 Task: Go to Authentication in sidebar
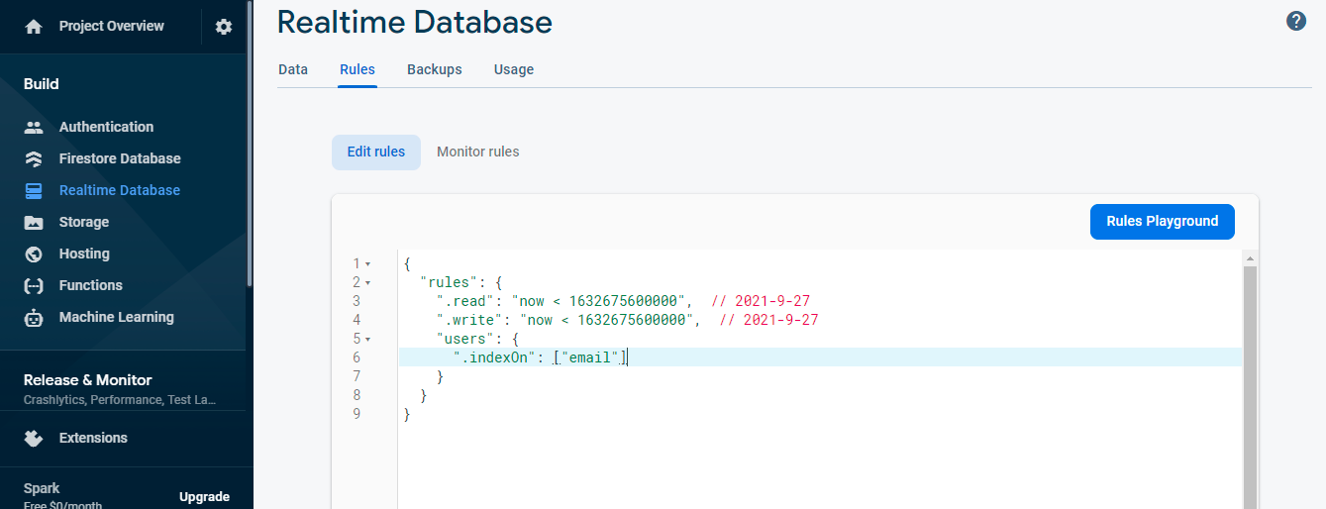(x=107, y=127)
